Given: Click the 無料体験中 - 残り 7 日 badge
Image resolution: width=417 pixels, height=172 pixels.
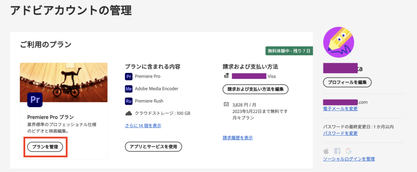Looking at the screenshot, I should pos(289,51).
